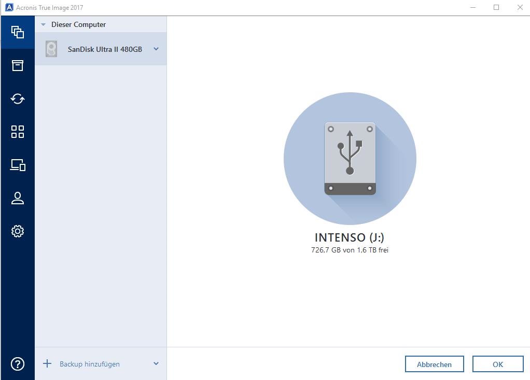Viewport: 530px width, 380px height.
Task: Click the Acronis logo in title bar
Action: 9,7
